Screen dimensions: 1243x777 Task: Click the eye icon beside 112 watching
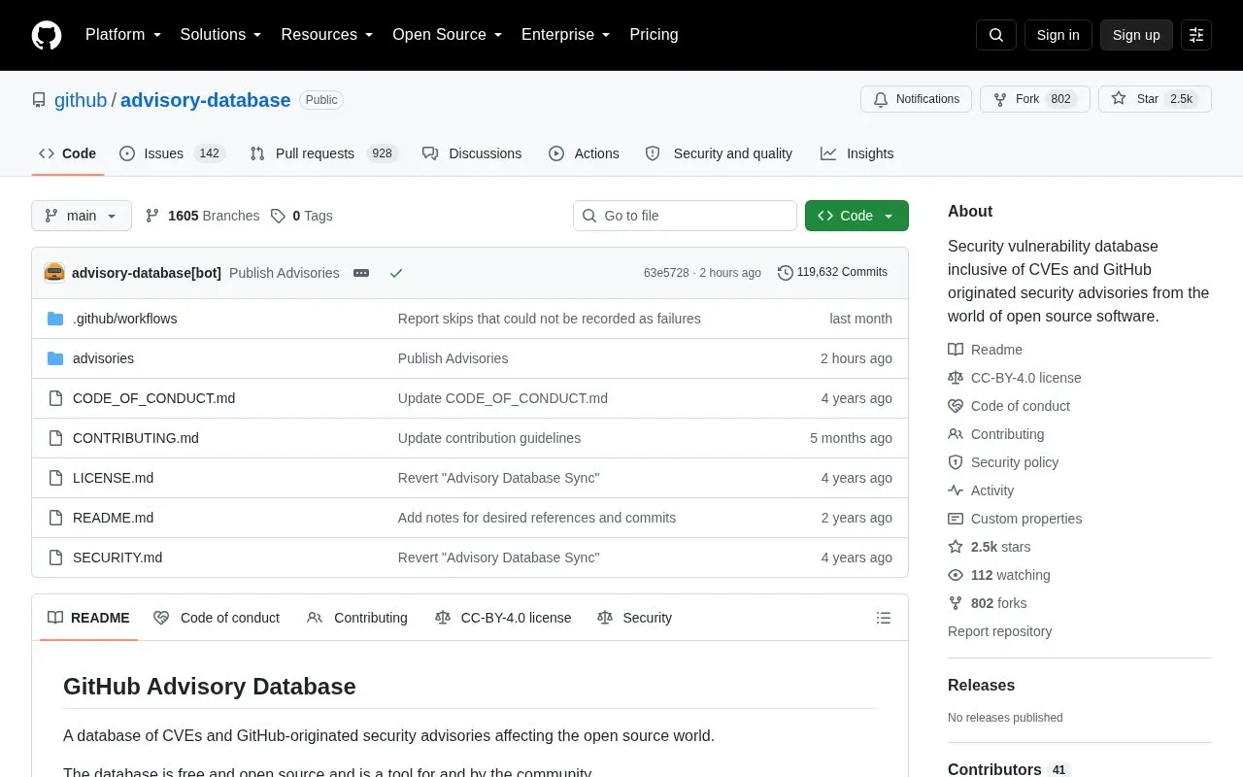pos(956,575)
